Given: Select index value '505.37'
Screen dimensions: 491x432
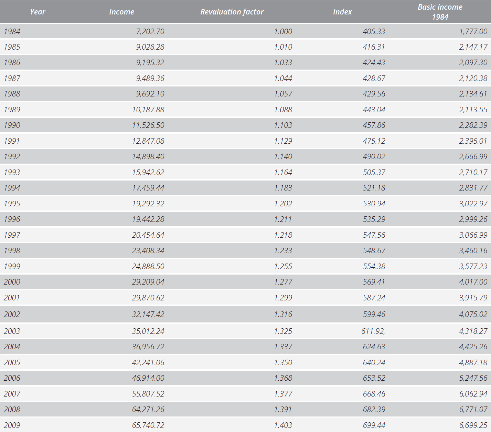Looking at the screenshot, I should coord(374,172).
